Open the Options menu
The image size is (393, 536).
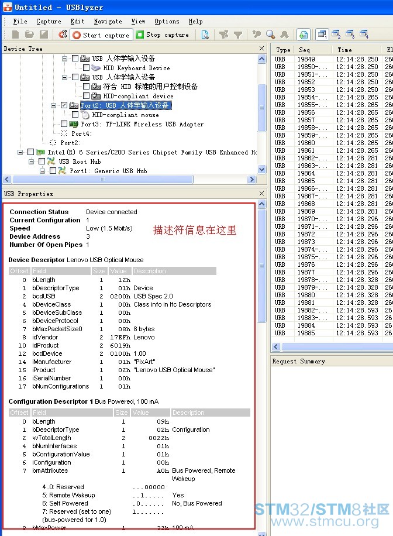click(167, 21)
